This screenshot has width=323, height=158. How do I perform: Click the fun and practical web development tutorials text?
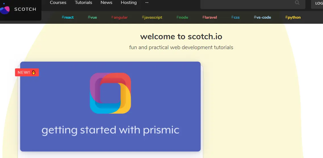[181, 47]
